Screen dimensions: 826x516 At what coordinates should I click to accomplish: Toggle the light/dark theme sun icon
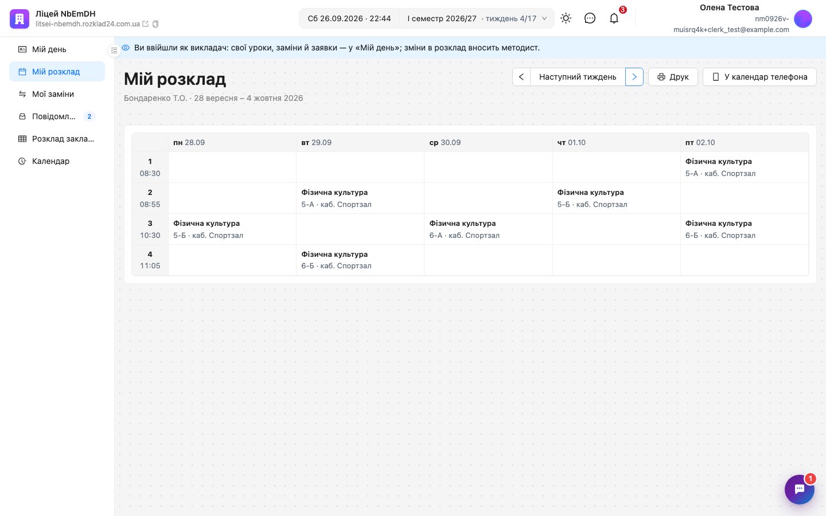pos(566,18)
